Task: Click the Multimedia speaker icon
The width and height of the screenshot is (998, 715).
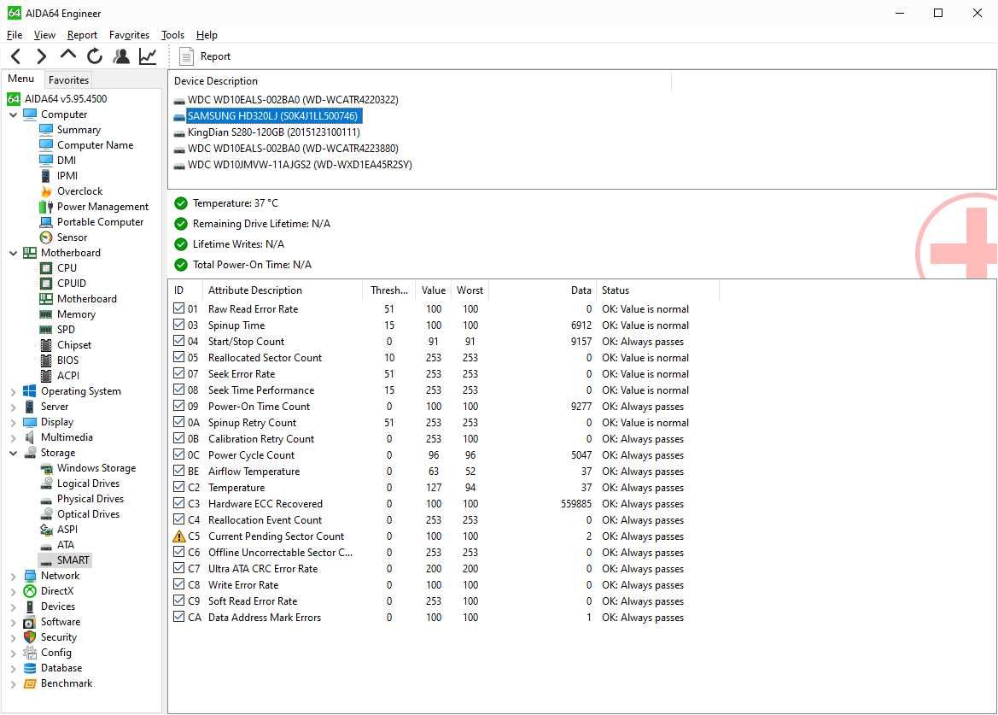Action: coord(29,437)
